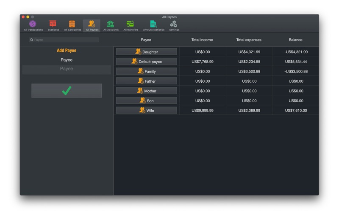Click Son's total income US$0.00
339x211 pixels.
203,100
